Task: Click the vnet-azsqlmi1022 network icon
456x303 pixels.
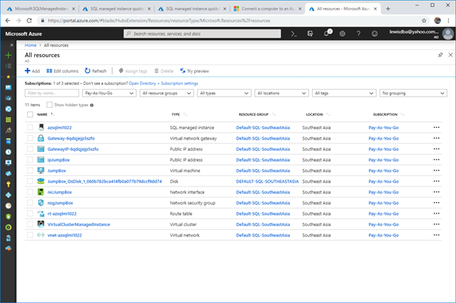Action: pos(41,235)
